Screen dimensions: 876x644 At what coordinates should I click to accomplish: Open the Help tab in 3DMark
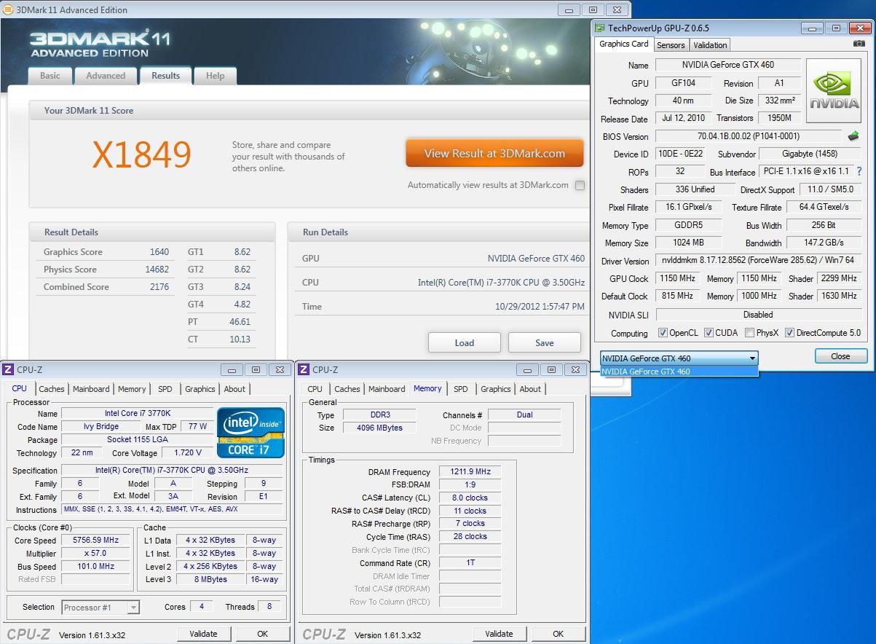(215, 76)
